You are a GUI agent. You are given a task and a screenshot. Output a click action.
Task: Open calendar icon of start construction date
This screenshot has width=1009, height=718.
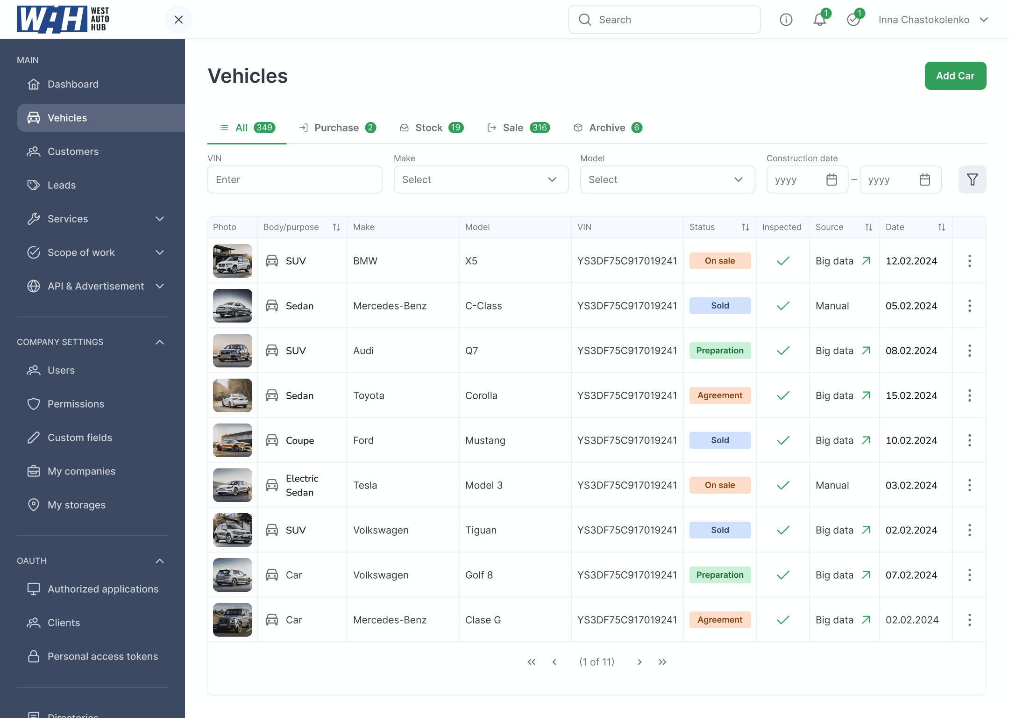tap(831, 179)
